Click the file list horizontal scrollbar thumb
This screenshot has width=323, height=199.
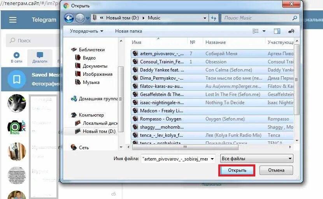tap(185, 147)
